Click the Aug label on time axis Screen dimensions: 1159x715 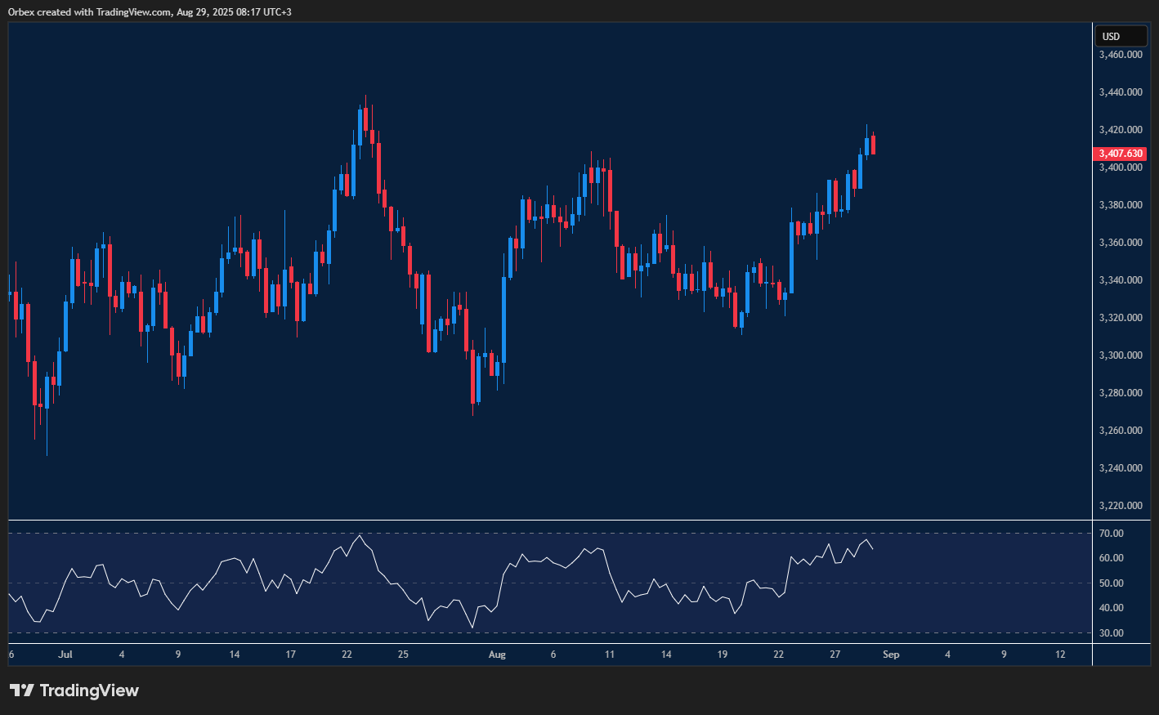click(x=497, y=655)
